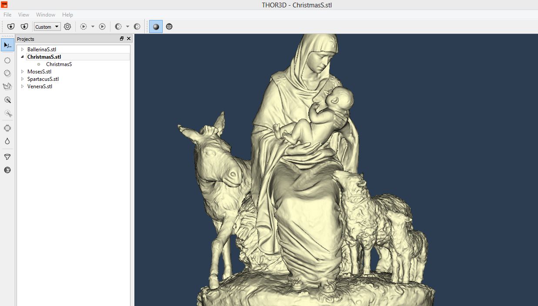Image resolution: width=538 pixels, height=306 pixels.
Task: Open the File menu
Action: point(7,15)
